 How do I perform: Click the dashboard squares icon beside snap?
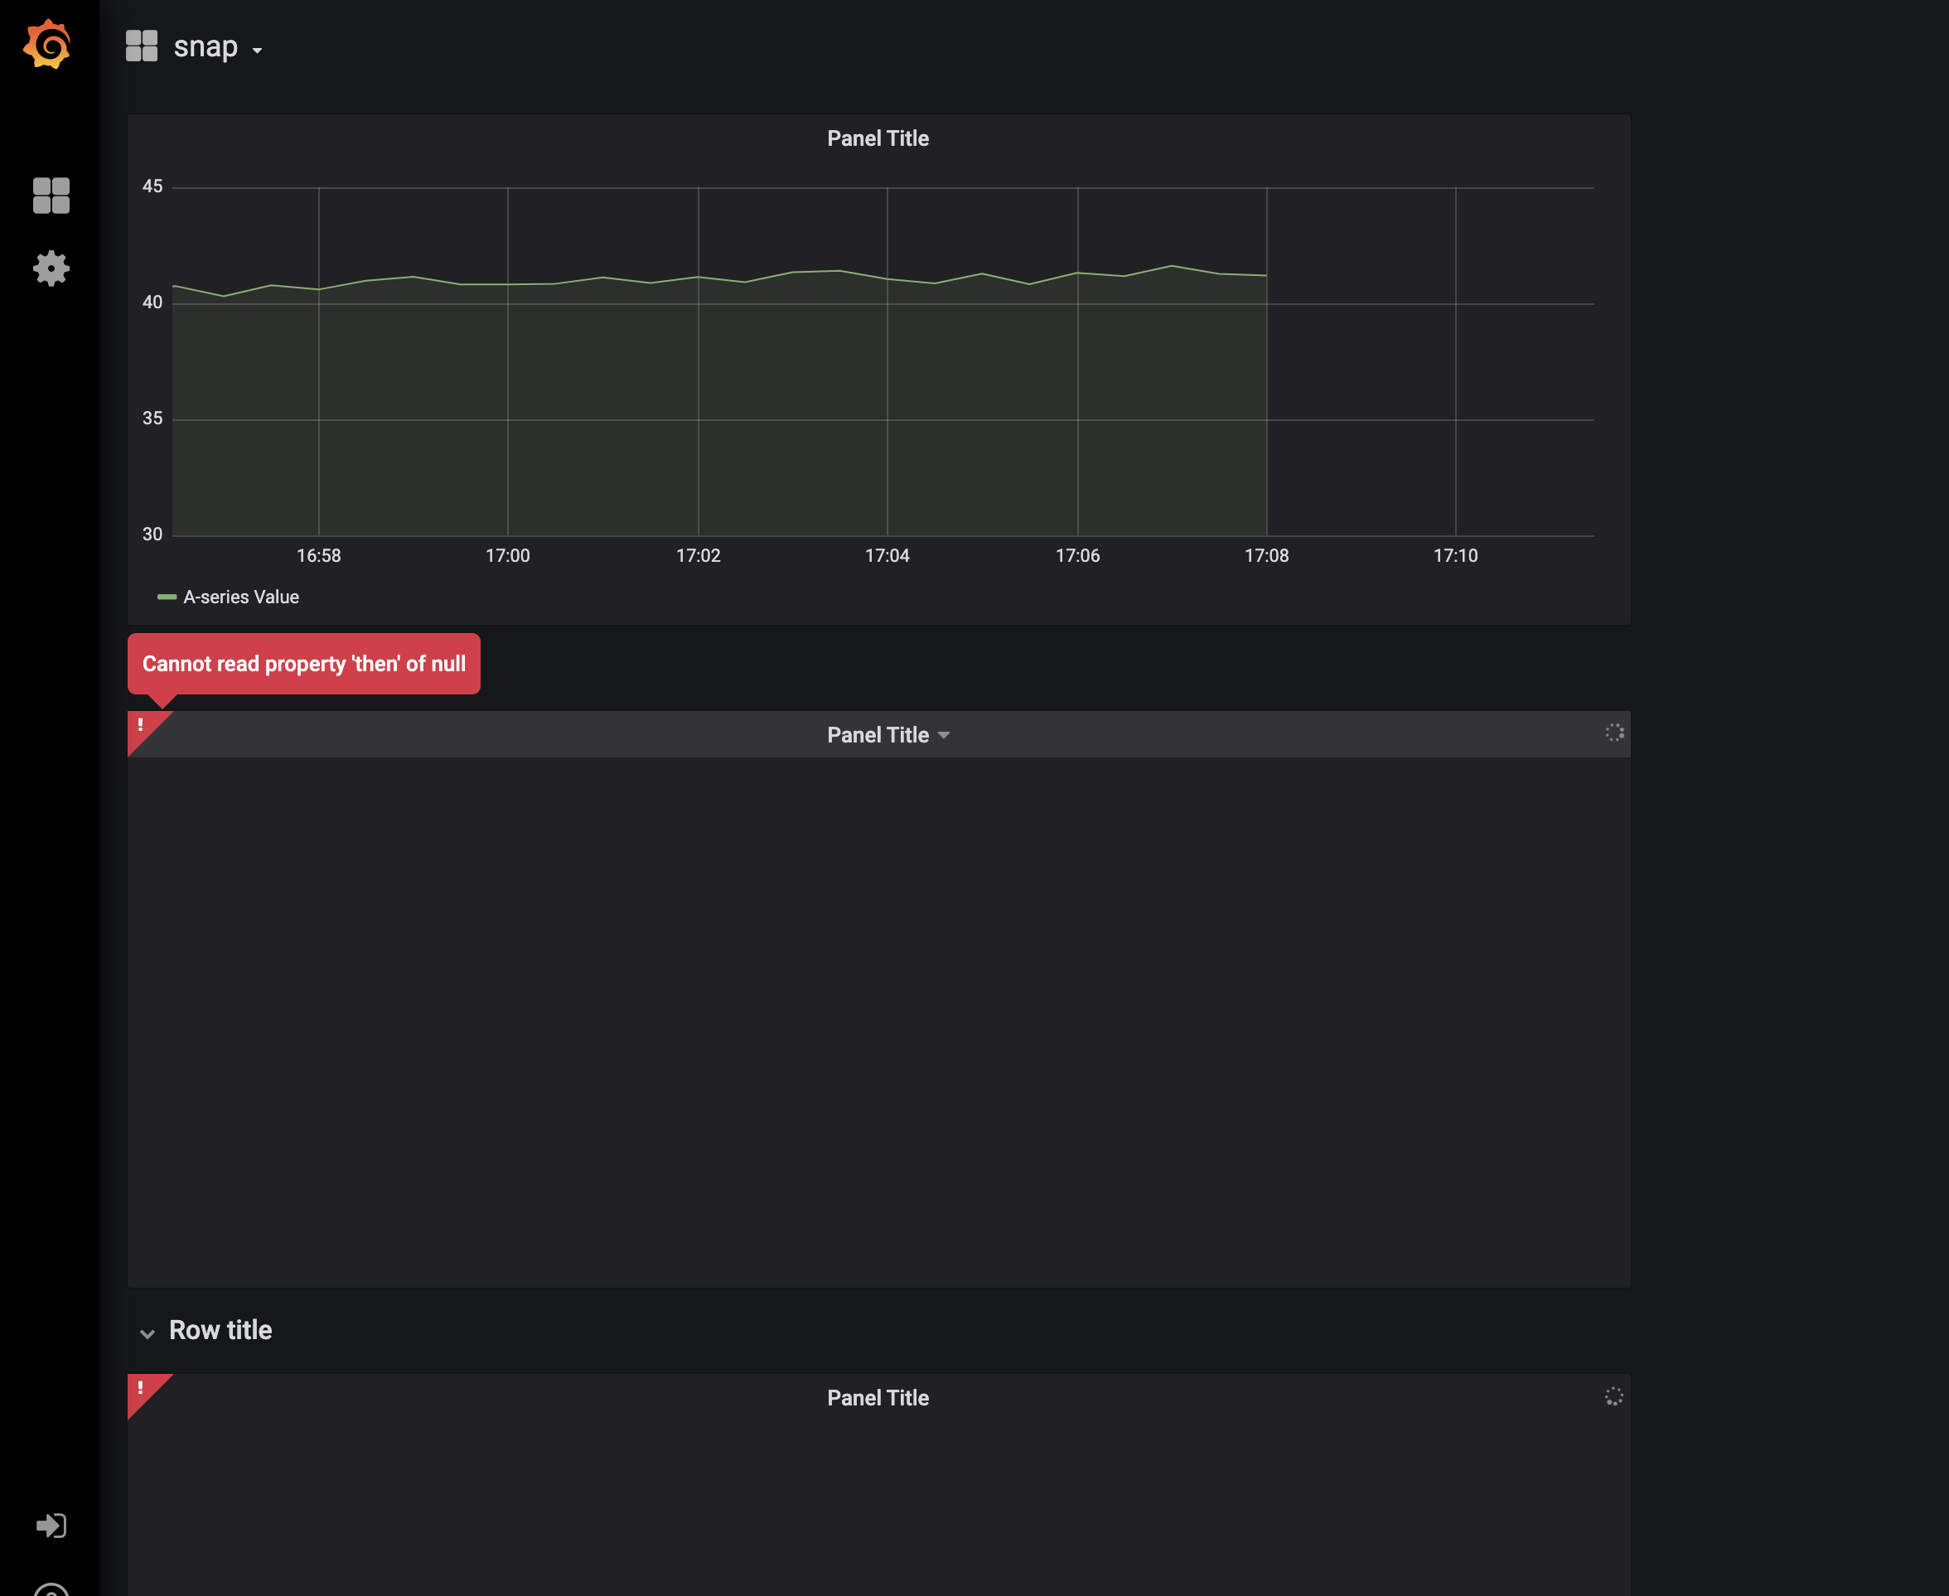[143, 45]
